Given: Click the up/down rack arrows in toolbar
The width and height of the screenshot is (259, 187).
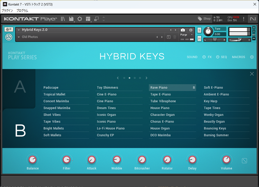Looking at the screenshot, I should point(104,19).
